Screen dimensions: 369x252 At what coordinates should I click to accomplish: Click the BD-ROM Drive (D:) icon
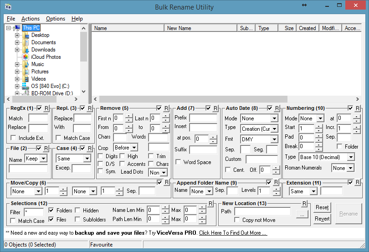click(26, 93)
